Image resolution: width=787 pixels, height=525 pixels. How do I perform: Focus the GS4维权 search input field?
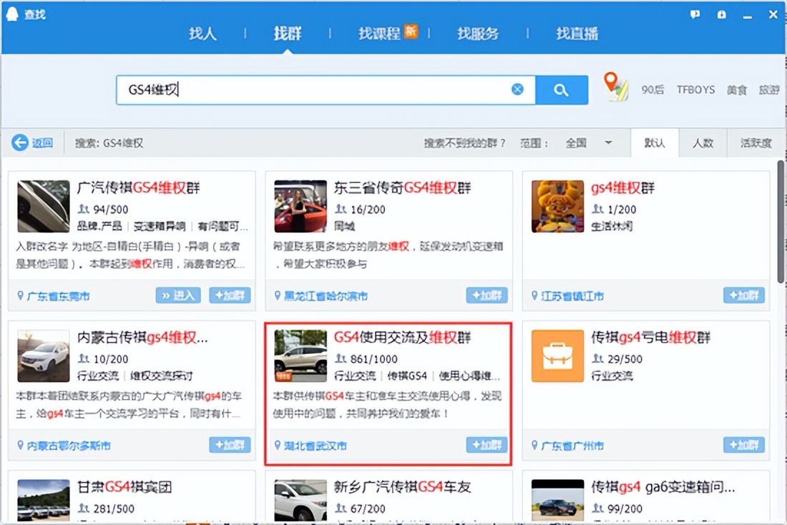(315, 90)
